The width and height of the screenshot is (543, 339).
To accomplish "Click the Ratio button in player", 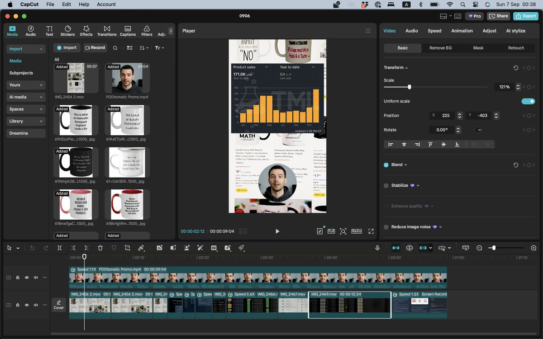I will pyautogui.click(x=357, y=231).
